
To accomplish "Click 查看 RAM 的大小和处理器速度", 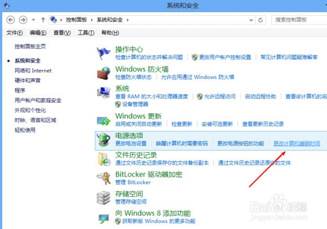I will tap(152, 96).
